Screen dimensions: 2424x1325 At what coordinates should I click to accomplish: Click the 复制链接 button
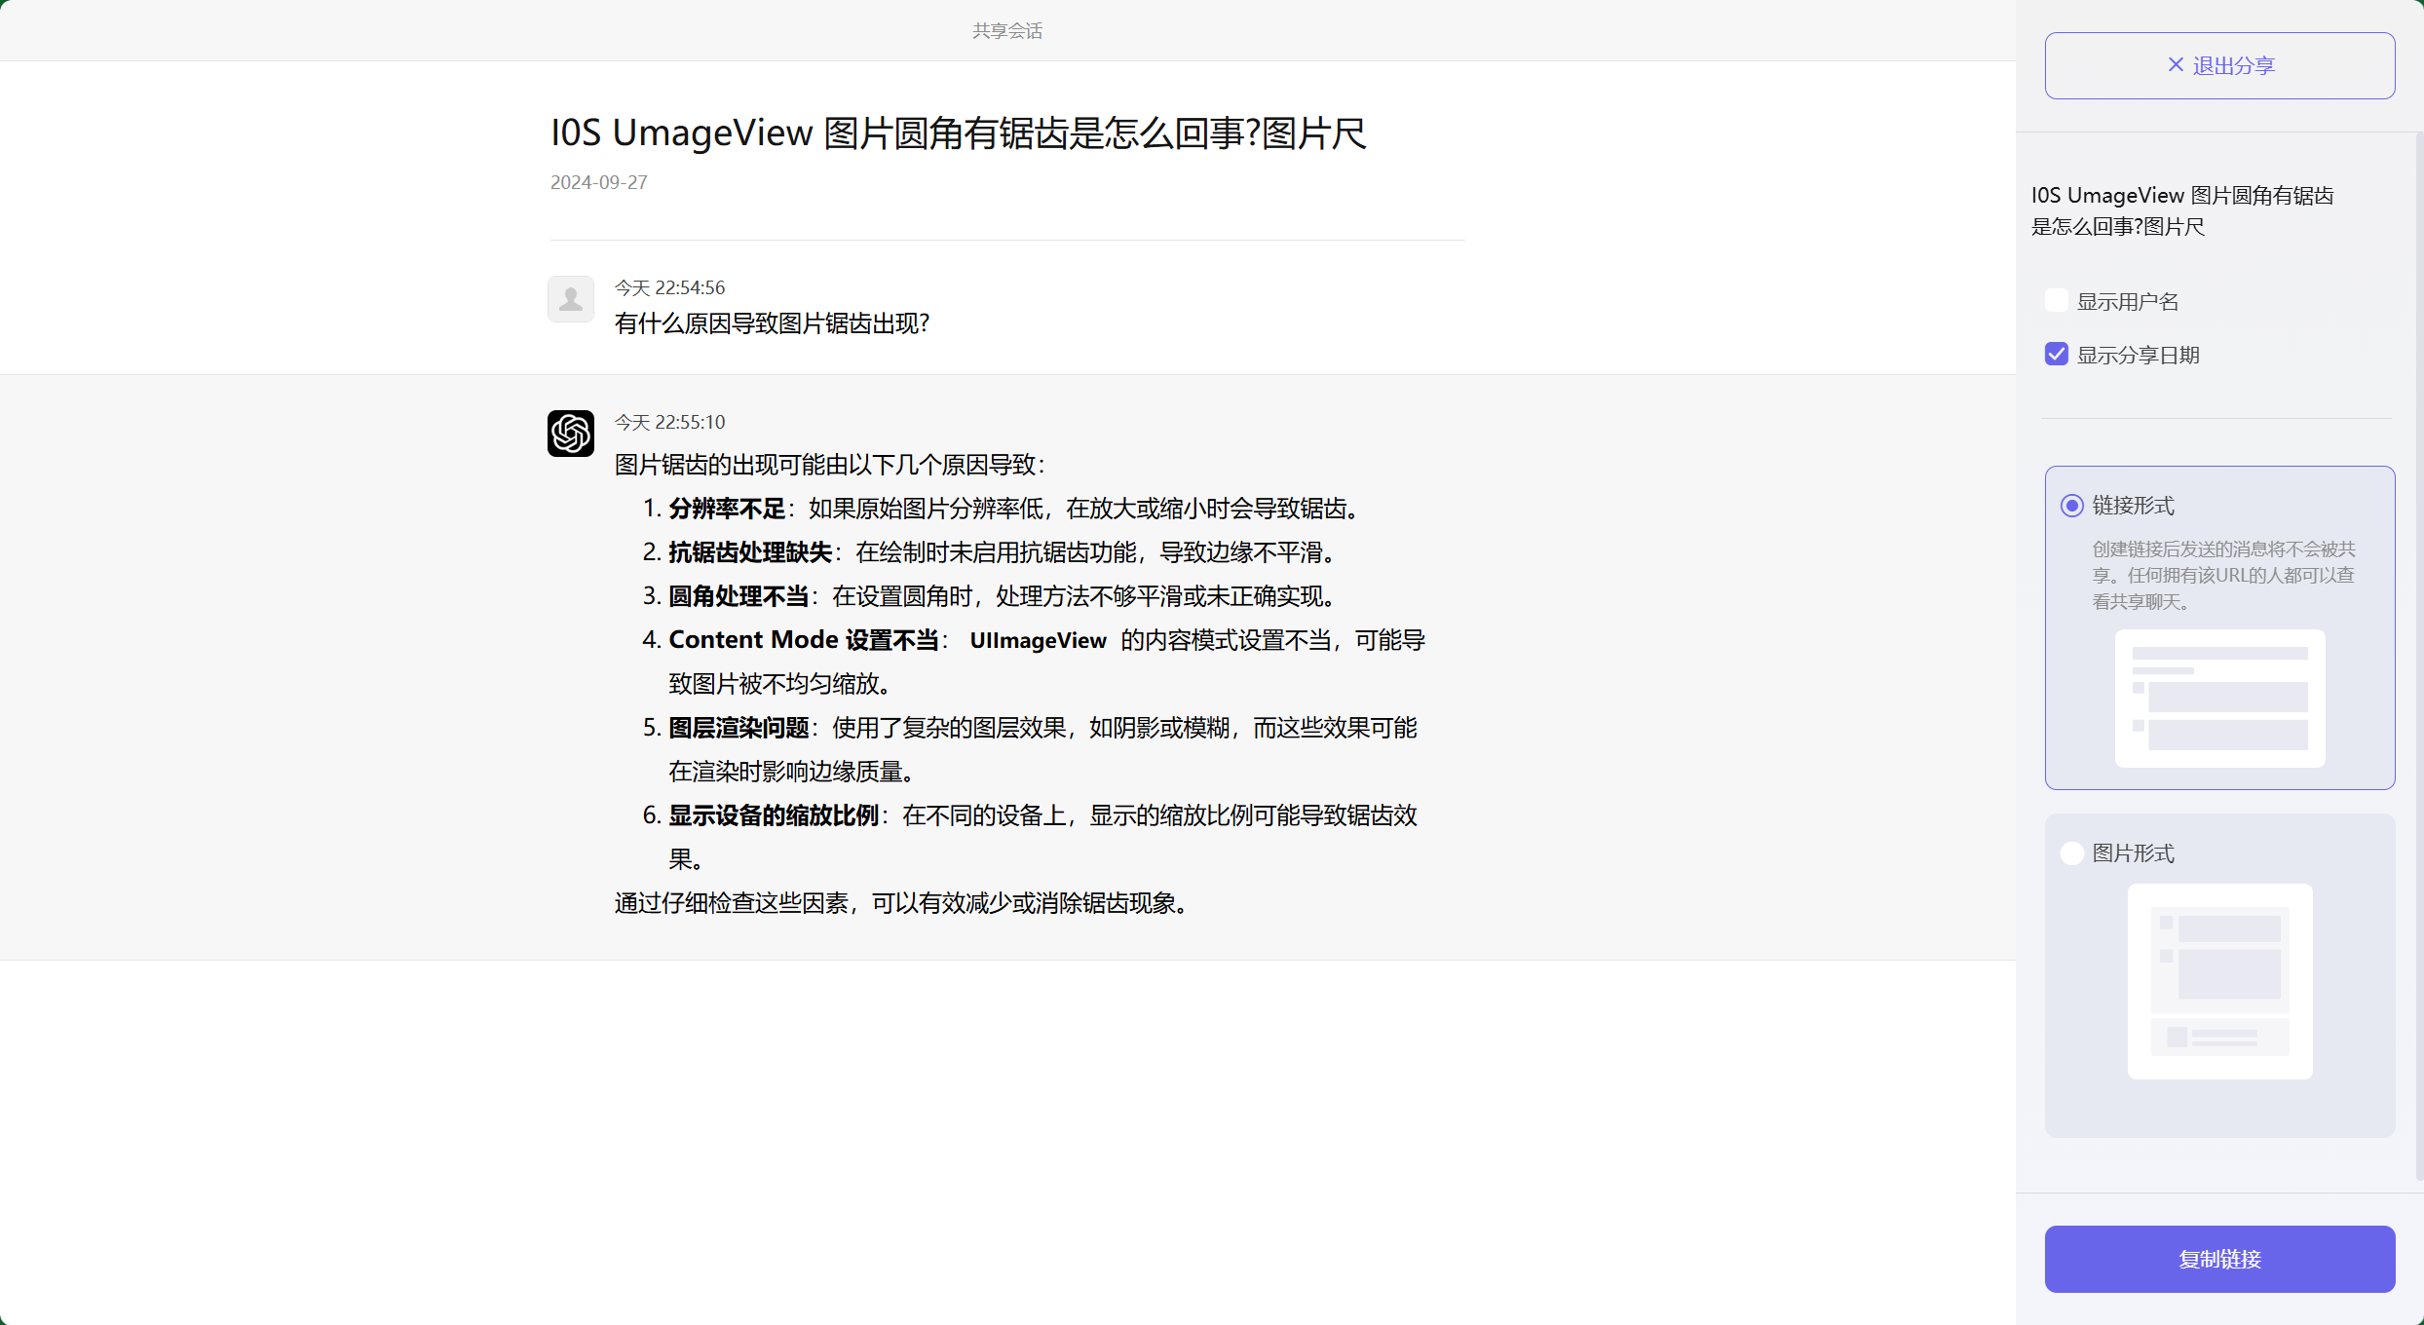pos(2219,1259)
